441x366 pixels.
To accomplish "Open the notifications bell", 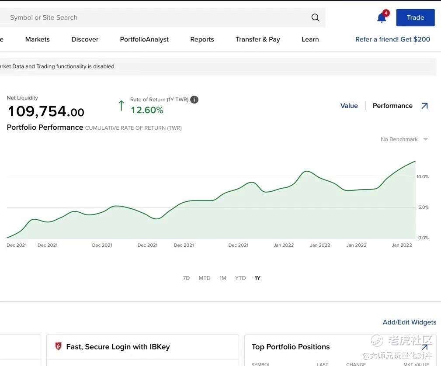I will coord(382,17).
